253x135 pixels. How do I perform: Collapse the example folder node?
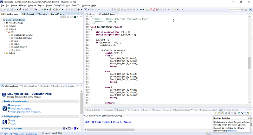tap(5, 29)
